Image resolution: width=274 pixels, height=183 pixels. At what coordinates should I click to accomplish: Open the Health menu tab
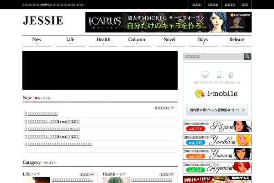104,41
